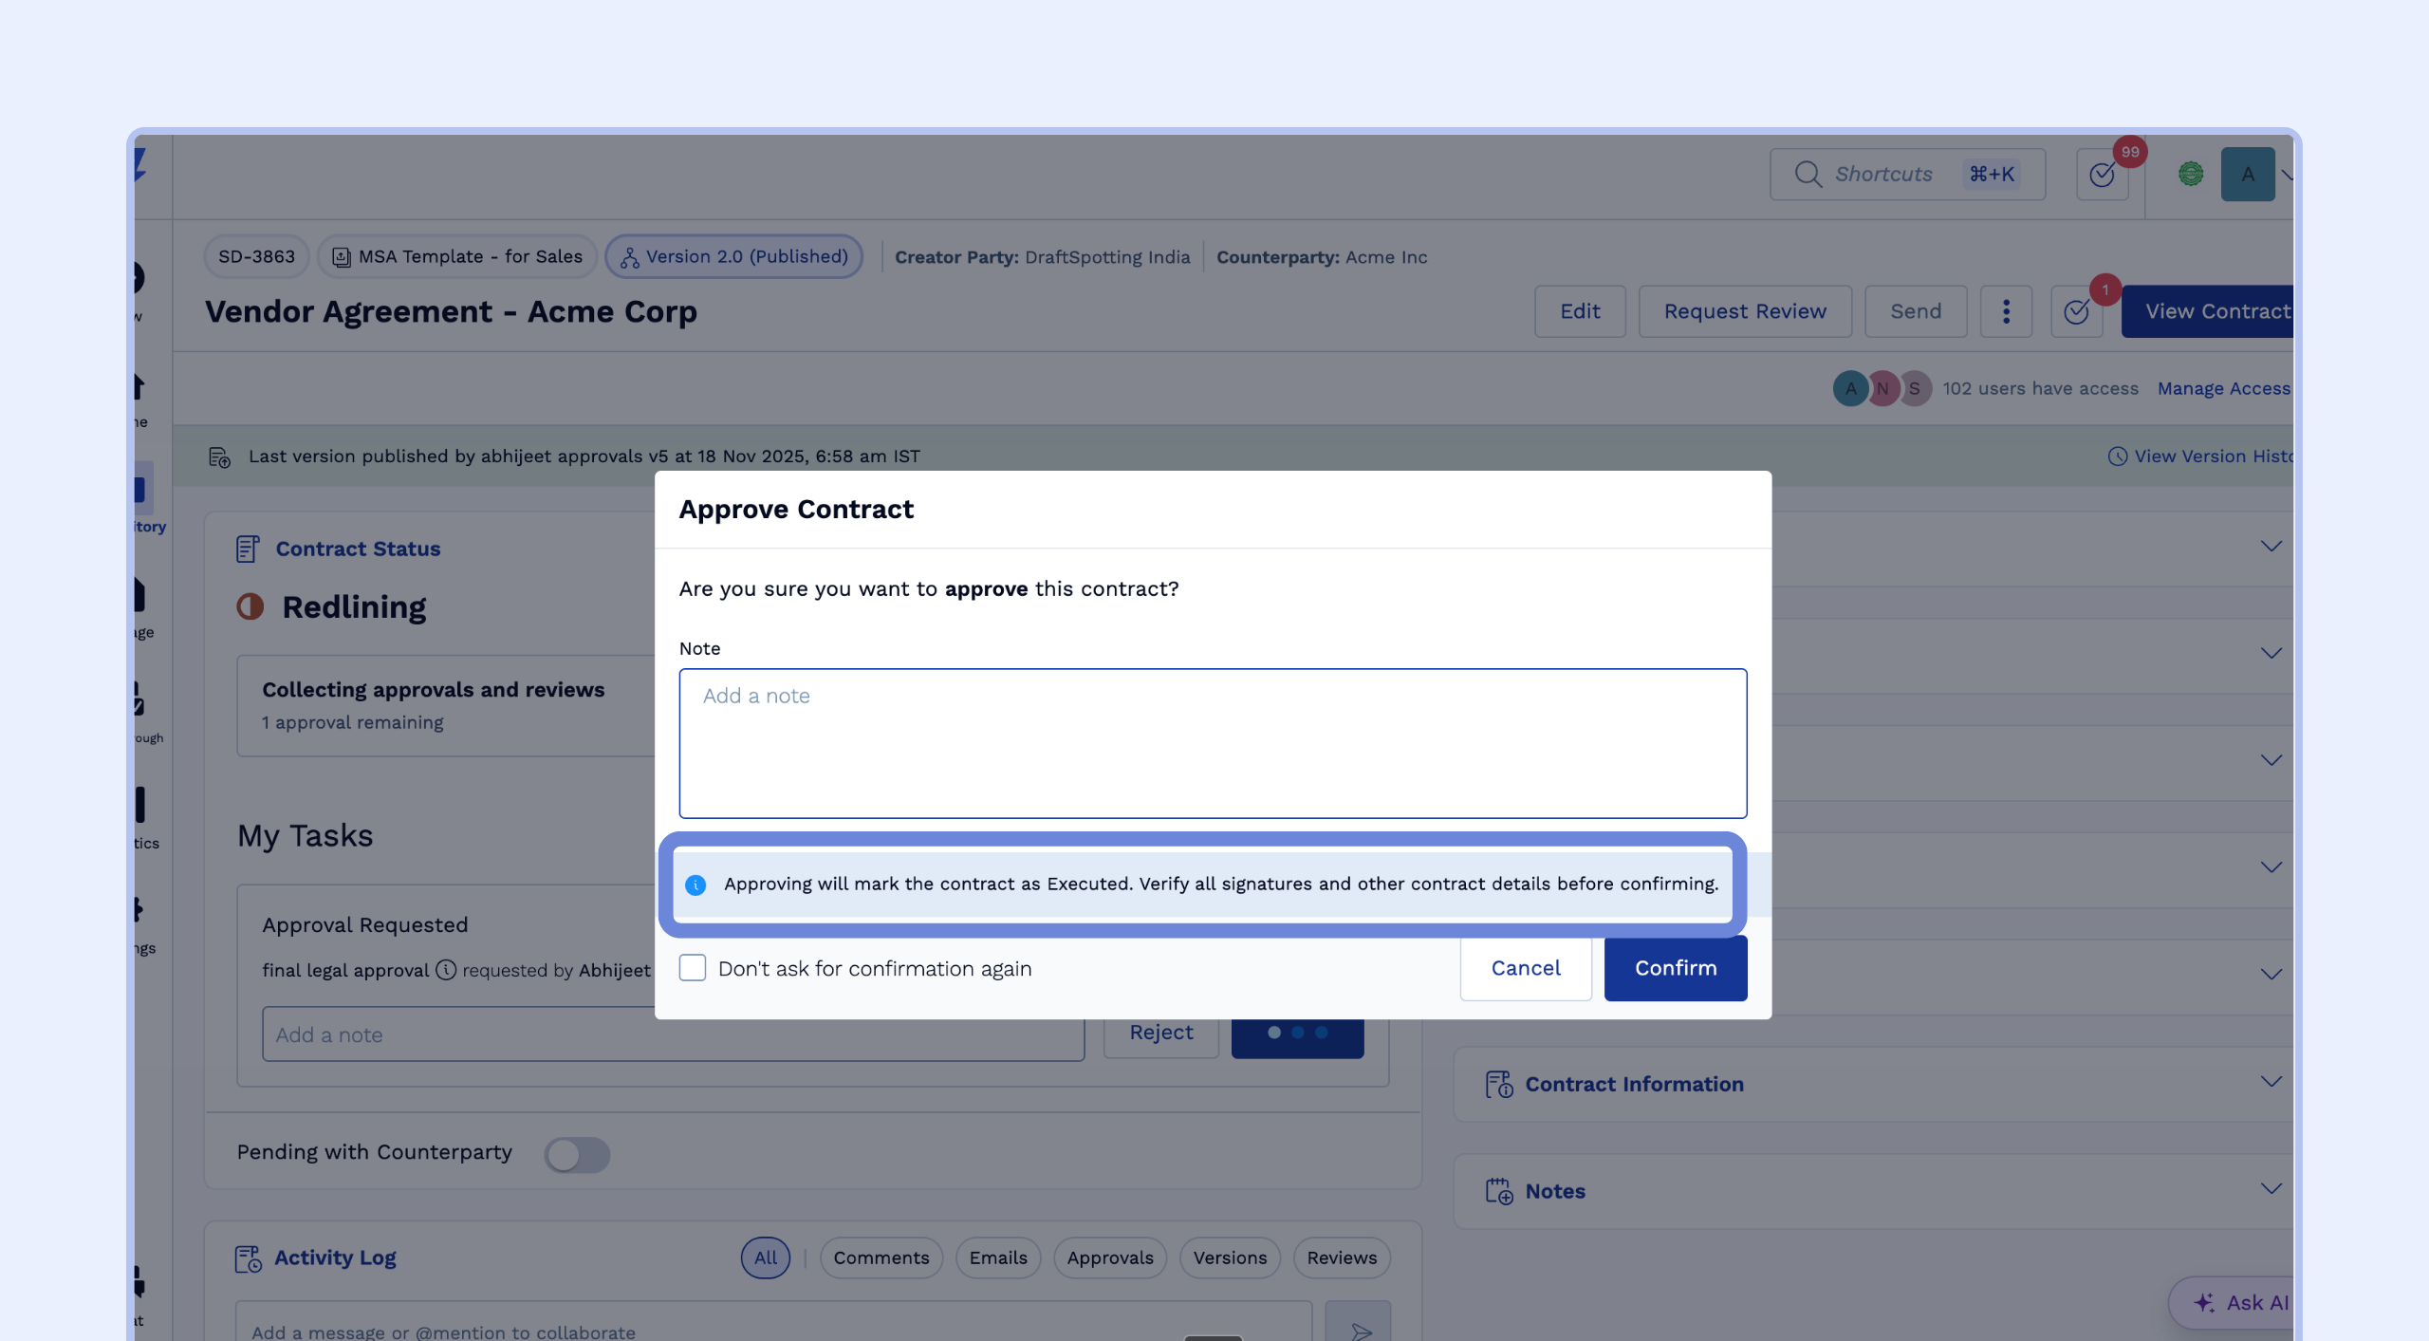Click the green globe status icon

coord(2191,175)
